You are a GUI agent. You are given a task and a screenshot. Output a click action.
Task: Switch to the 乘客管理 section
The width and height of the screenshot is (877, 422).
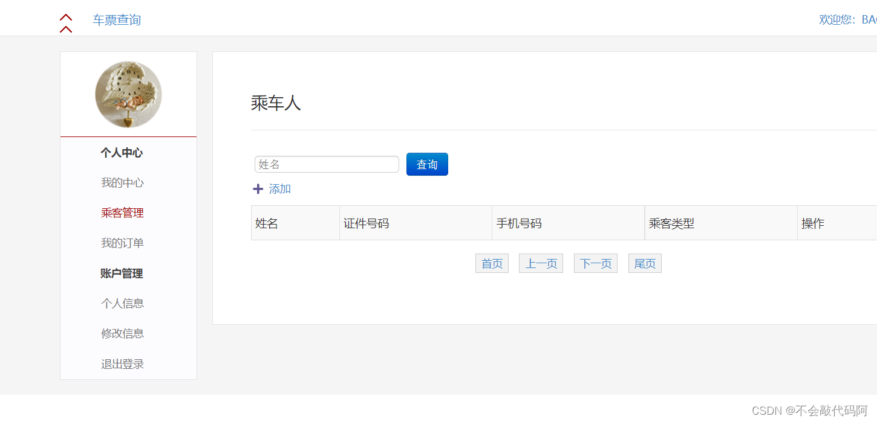pos(124,213)
